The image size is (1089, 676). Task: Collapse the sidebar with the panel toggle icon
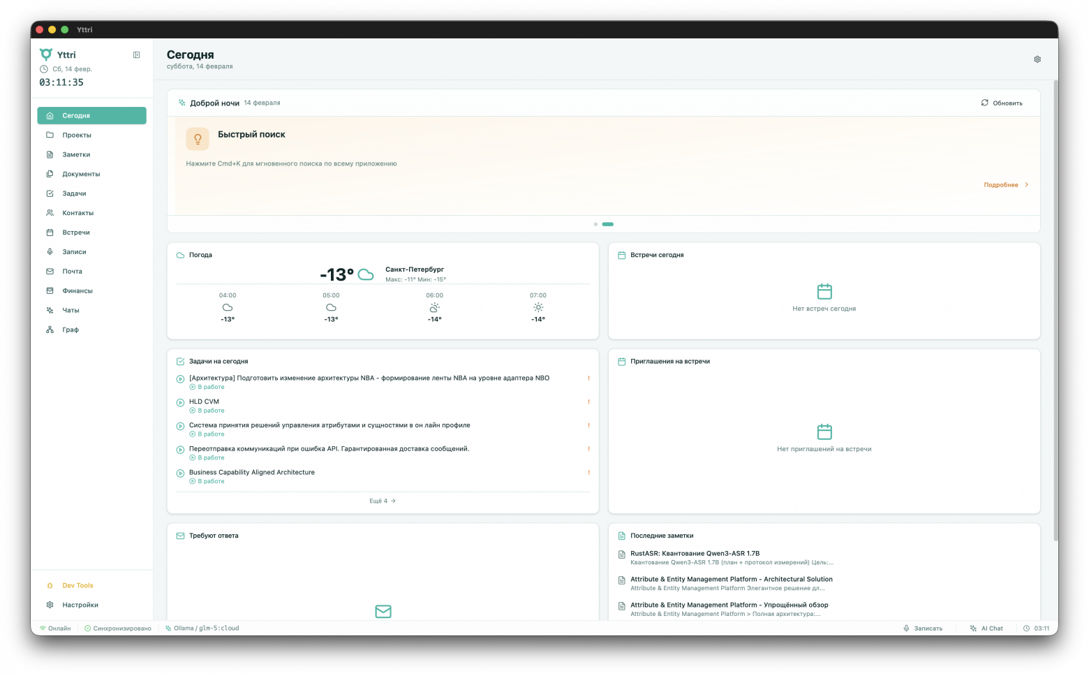(x=137, y=54)
